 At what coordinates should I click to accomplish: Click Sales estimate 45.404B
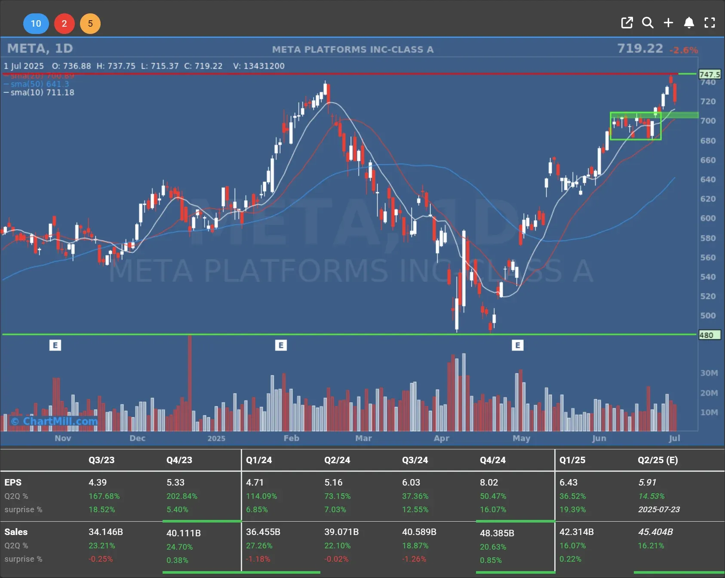click(x=655, y=532)
